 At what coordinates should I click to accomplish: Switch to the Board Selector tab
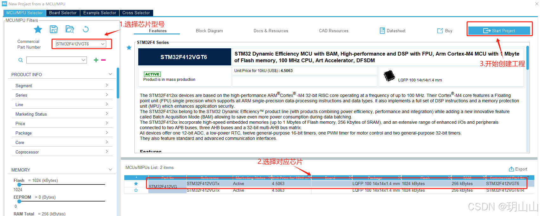tap(63, 13)
